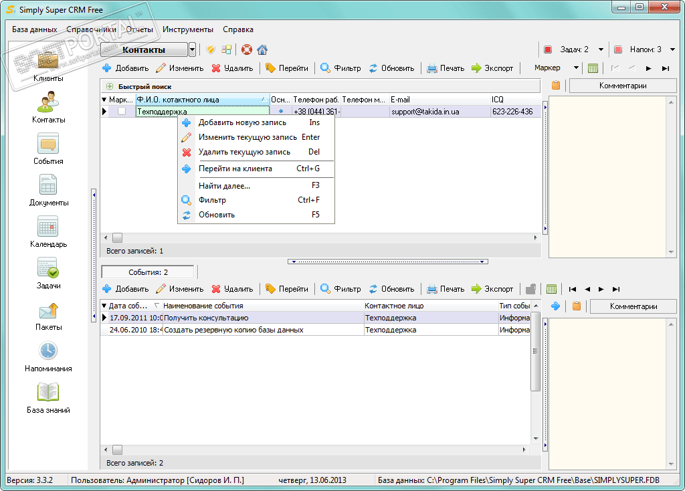The height and width of the screenshot is (491, 685).
Task: Click Удалить in the events toolbar
Action: [x=232, y=289]
